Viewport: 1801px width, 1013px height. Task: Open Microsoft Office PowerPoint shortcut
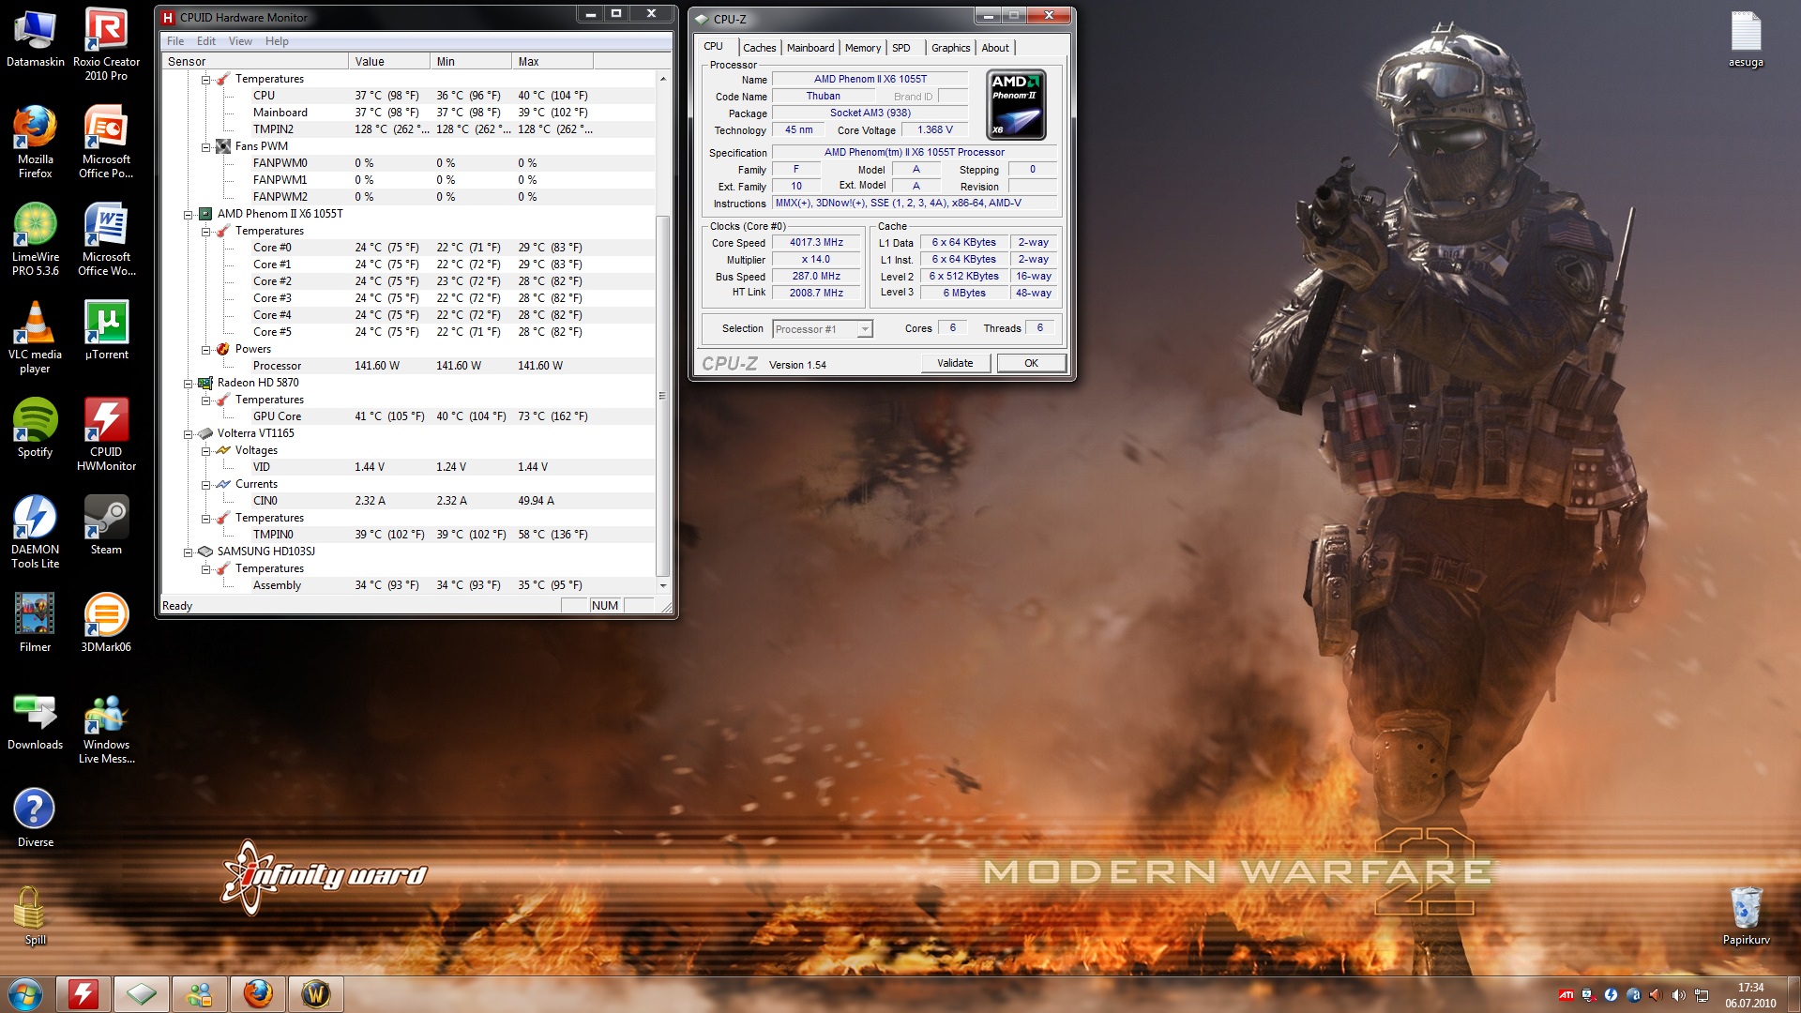click(106, 142)
